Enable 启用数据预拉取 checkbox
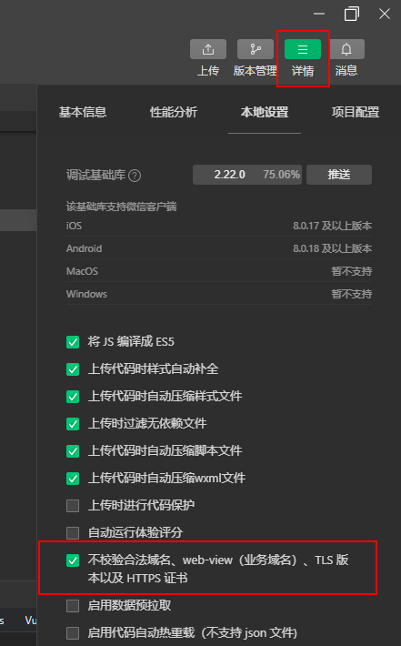The height and width of the screenshot is (646, 401). pos(73,606)
